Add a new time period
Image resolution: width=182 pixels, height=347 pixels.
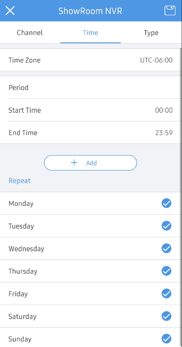90,163
